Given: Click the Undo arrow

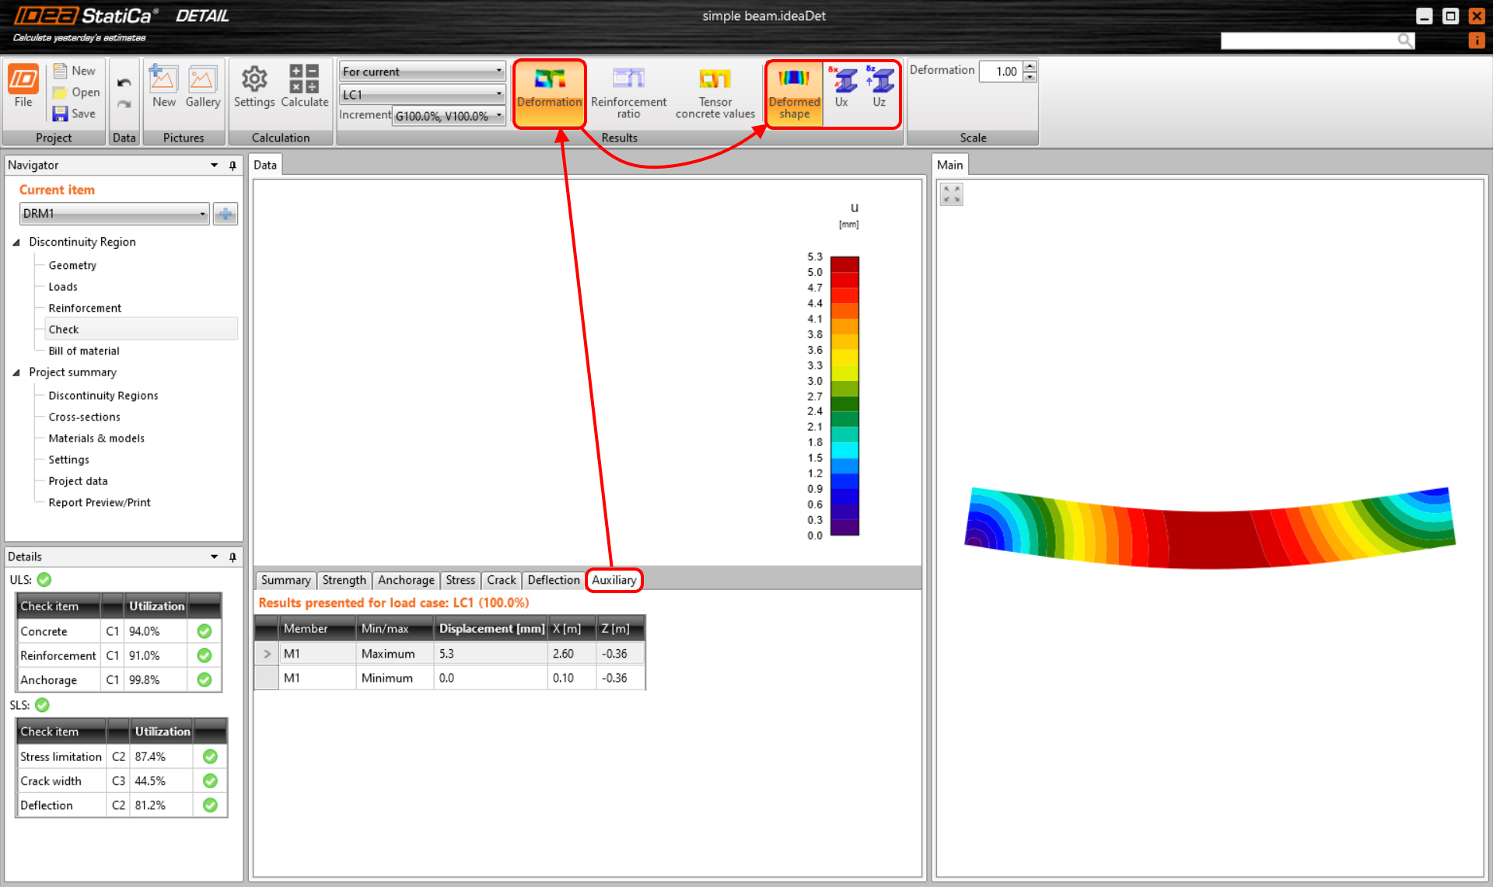Looking at the screenshot, I should pyautogui.click(x=124, y=82).
